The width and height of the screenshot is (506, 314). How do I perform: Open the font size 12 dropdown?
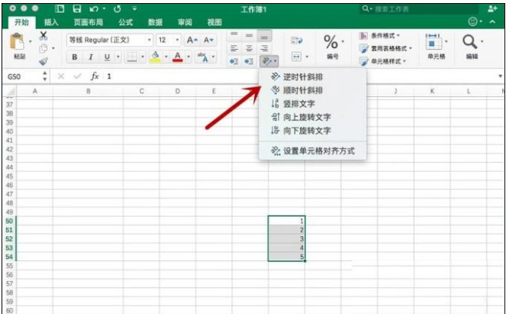pyautogui.click(x=177, y=40)
